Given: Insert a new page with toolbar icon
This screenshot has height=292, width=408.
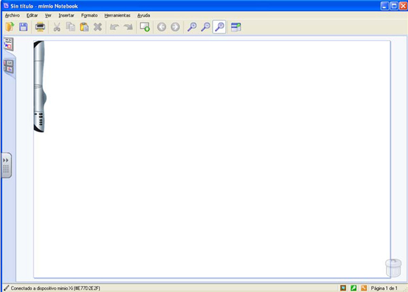Looking at the screenshot, I should 144,27.
